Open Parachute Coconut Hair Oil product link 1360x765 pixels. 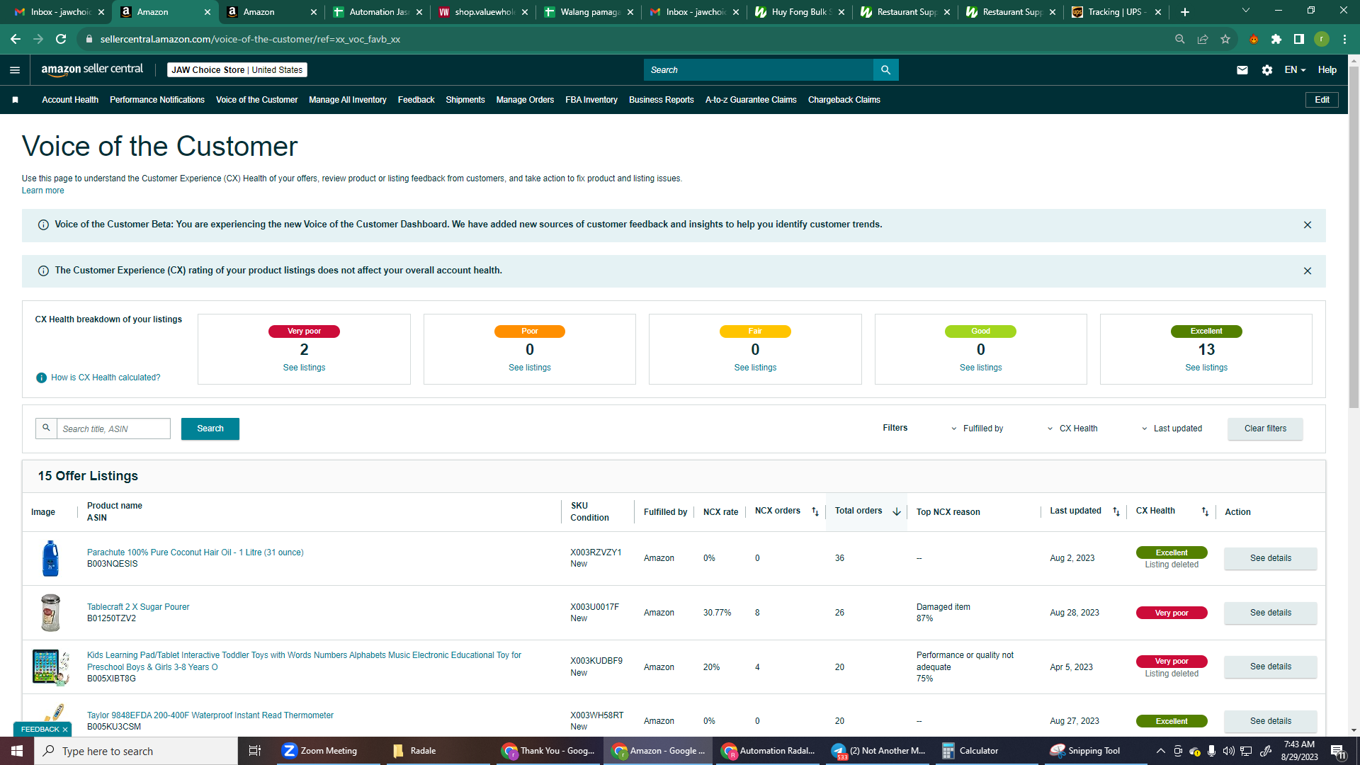(x=195, y=552)
